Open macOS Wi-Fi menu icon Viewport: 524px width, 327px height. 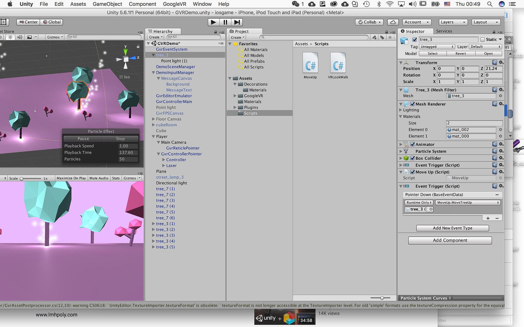coord(390,4)
